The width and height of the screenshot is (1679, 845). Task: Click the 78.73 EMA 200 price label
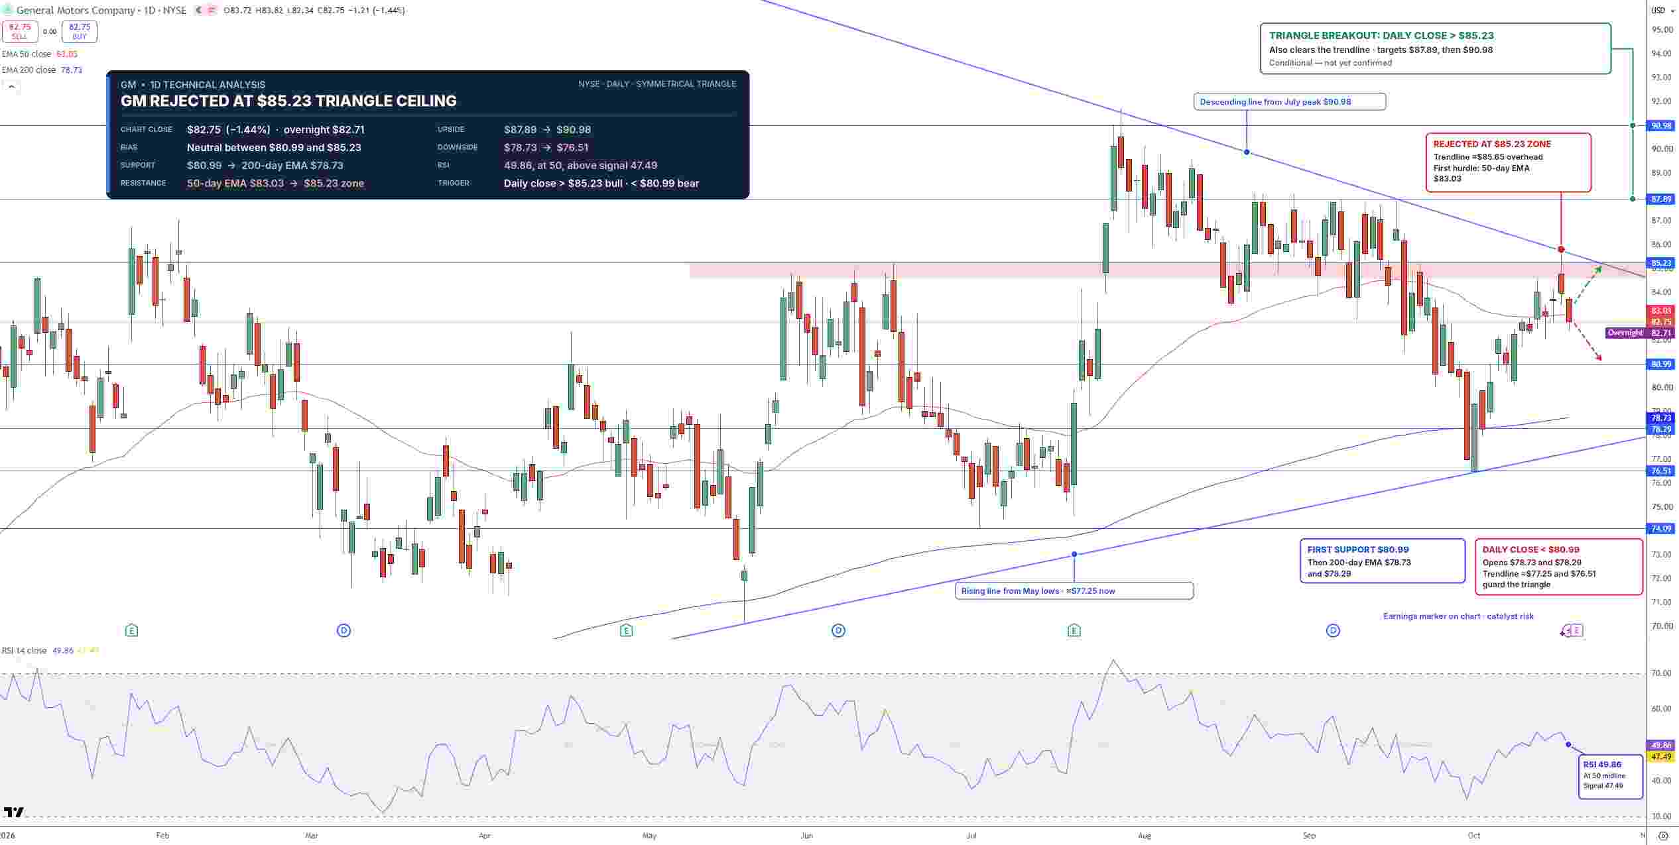click(x=1661, y=418)
